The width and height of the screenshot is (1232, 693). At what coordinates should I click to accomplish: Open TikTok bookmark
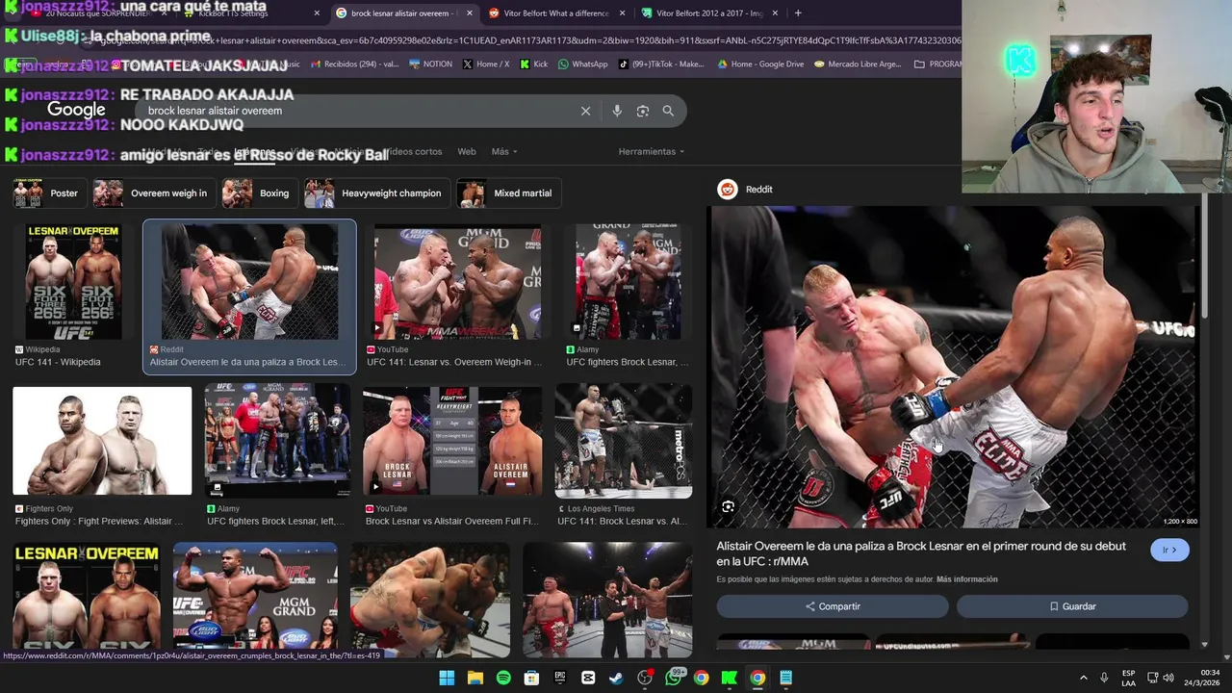[661, 64]
